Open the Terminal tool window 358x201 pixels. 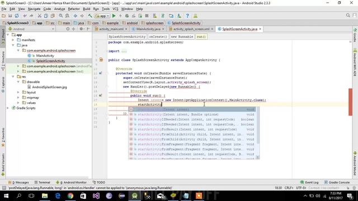tap(43, 183)
